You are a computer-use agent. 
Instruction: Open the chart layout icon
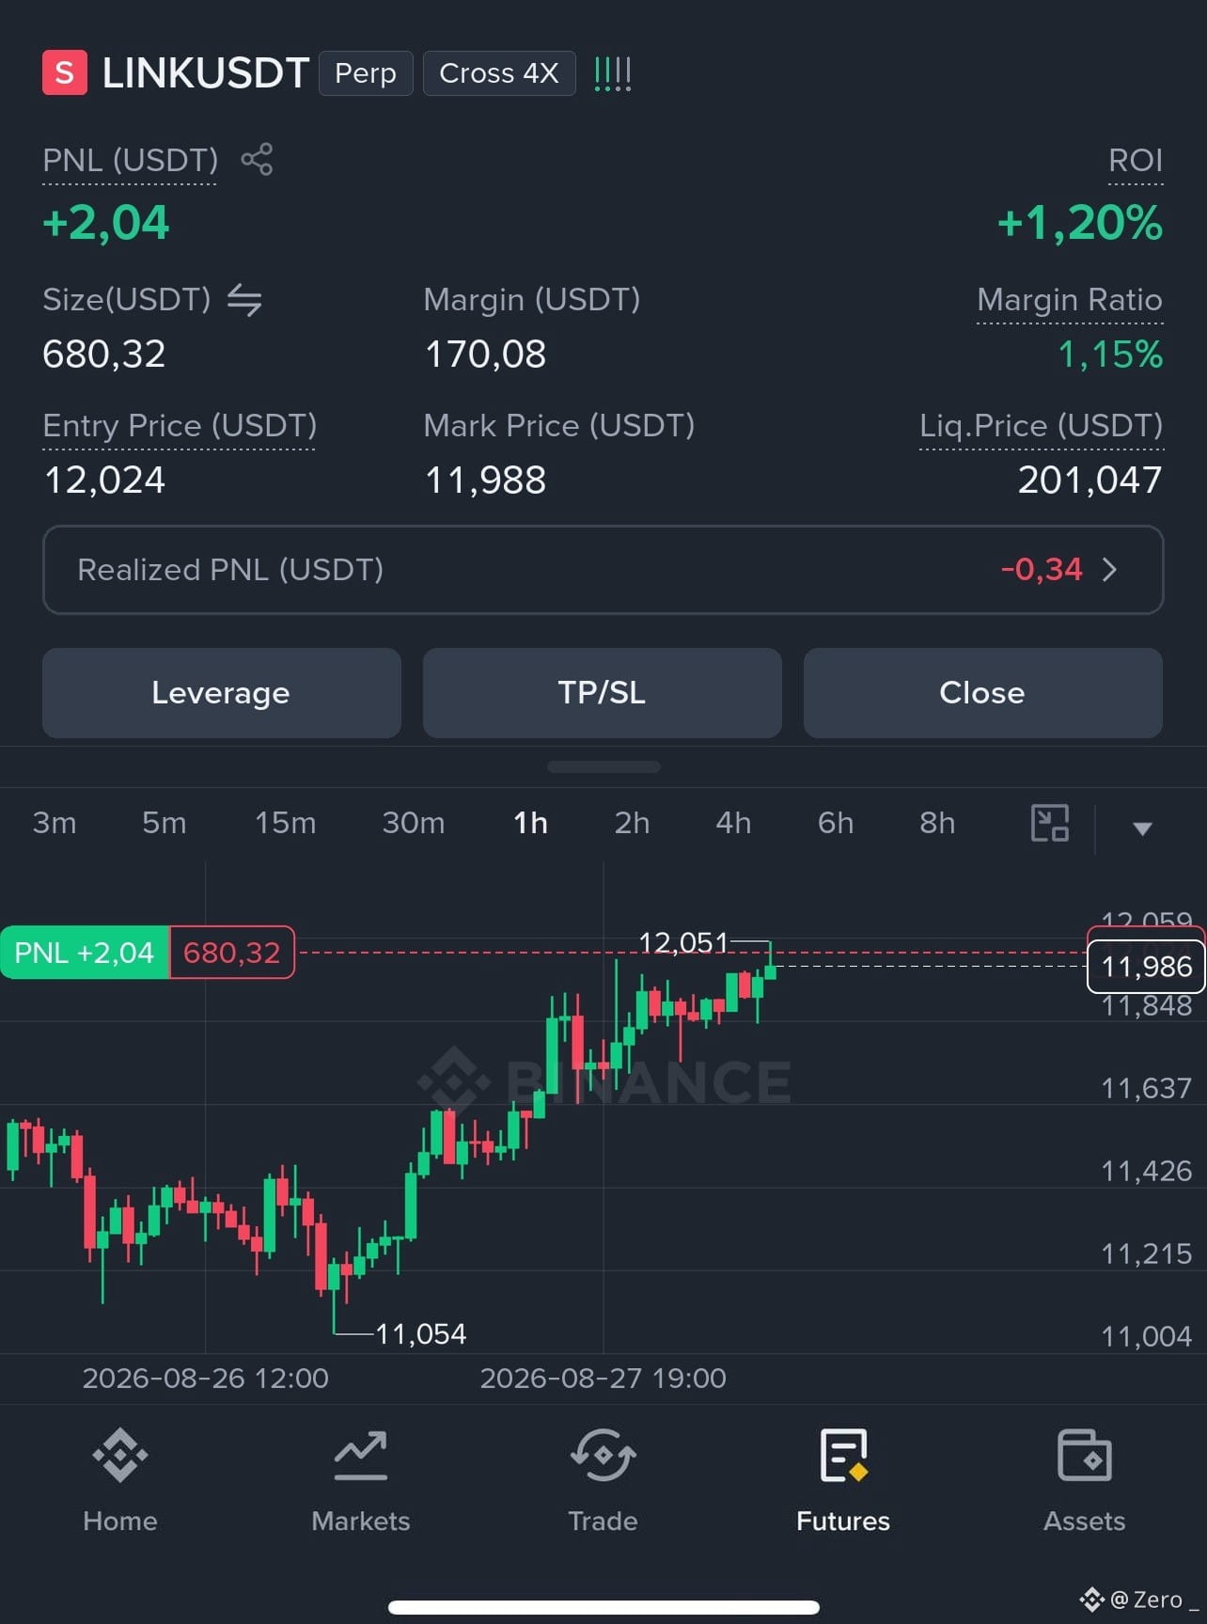pyautogui.click(x=1050, y=823)
